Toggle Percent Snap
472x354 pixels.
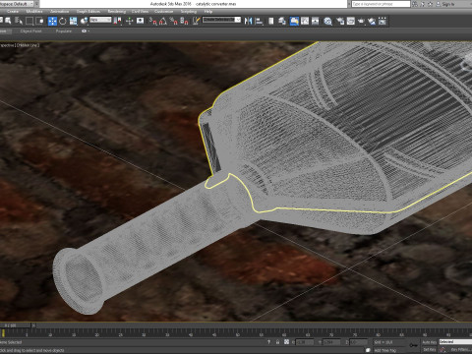click(173, 22)
